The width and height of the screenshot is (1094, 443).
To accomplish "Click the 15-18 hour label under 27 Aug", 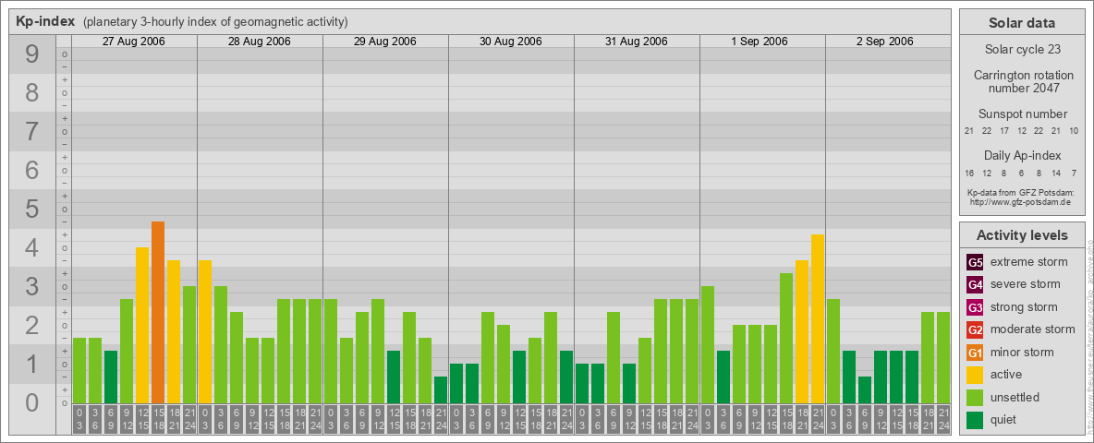I will pos(158,419).
